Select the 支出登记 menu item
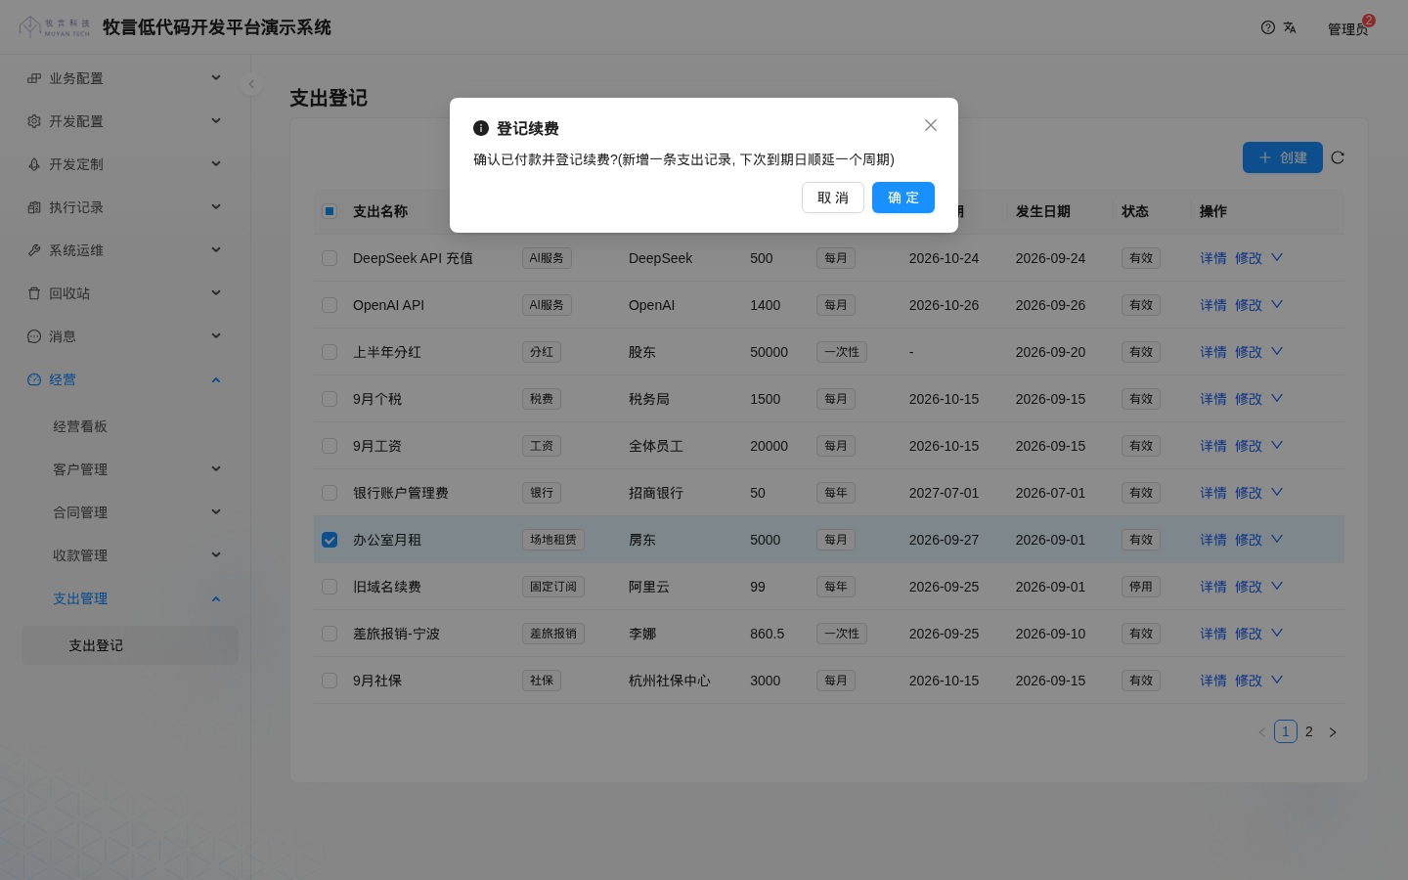The width and height of the screenshot is (1408, 880). click(x=130, y=645)
